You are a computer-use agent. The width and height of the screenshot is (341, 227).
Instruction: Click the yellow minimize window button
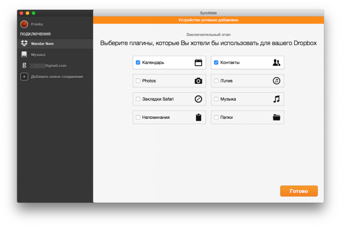point(28,13)
